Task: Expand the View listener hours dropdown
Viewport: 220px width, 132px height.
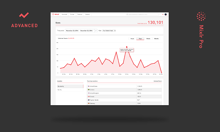Action: pyautogui.click(x=109, y=31)
